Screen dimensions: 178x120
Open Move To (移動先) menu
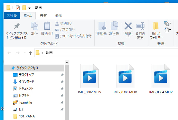[x=101, y=29]
